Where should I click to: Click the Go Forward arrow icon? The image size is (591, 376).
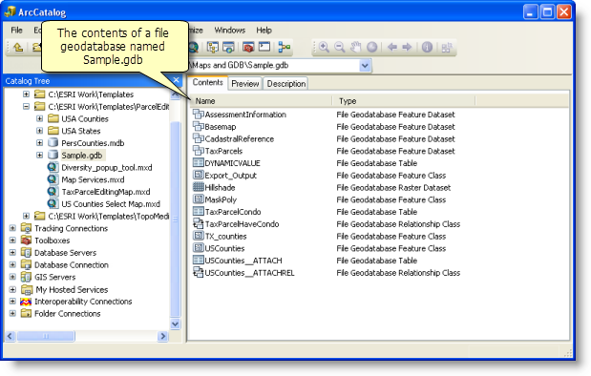(407, 47)
